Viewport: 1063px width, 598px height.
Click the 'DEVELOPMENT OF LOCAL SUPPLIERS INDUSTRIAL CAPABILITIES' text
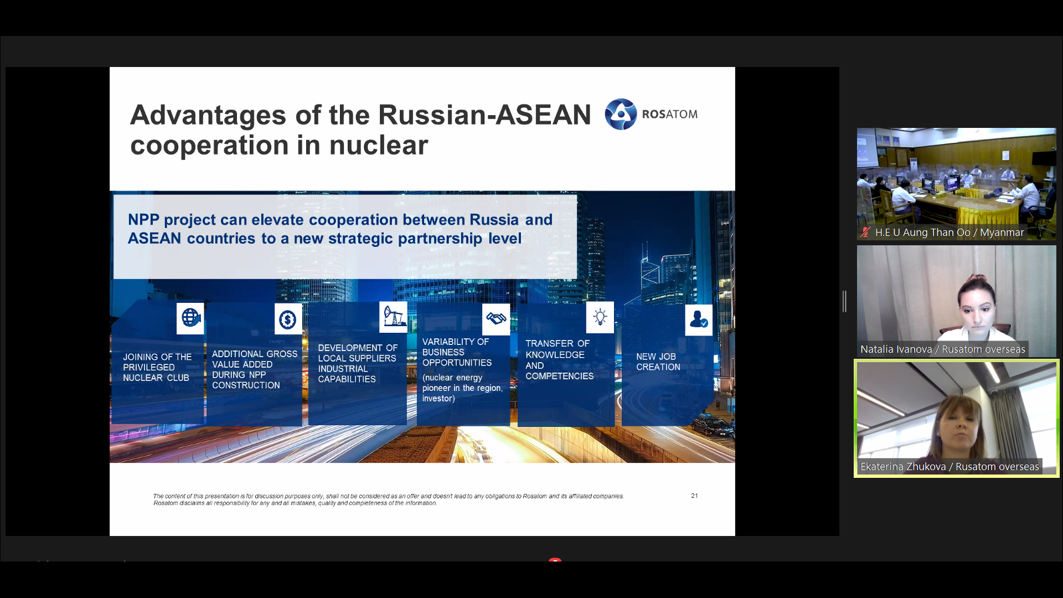coord(358,363)
